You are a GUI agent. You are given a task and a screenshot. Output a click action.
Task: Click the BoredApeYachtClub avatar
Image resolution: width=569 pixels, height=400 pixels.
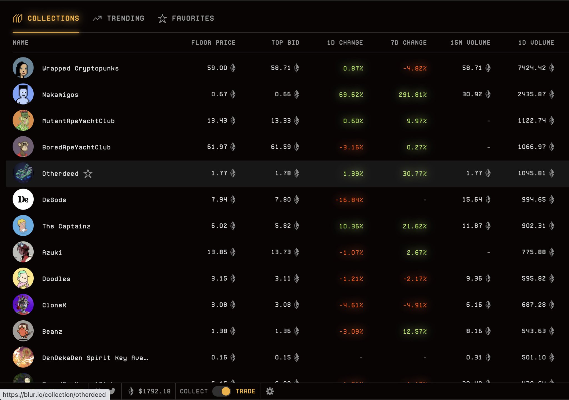pos(23,147)
